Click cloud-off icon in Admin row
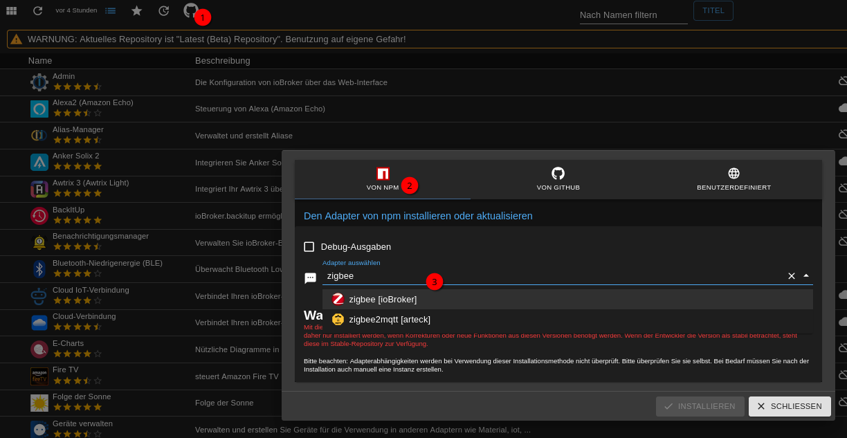Image resolution: width=847 pixels, height=438 pixels. tap(843, 82)
